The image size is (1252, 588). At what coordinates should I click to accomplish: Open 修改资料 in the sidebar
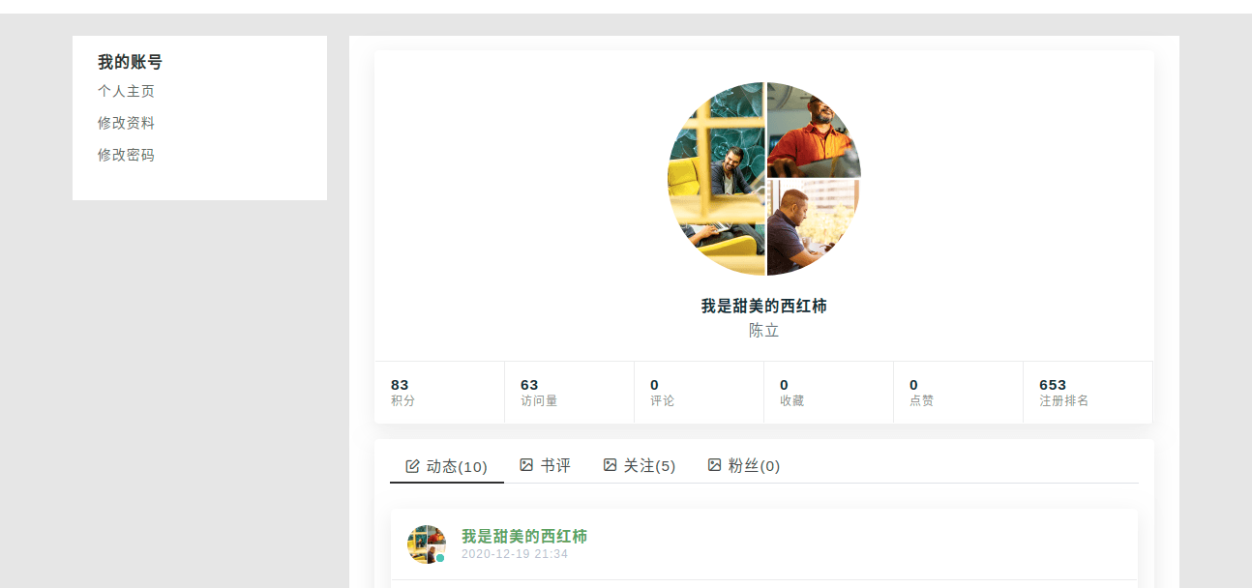126,124
